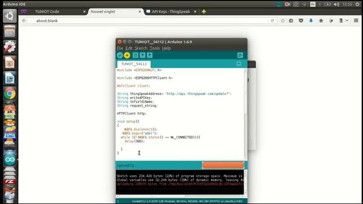Click the FileZilla launcher icon
The width and height of the screenshot is (363, 204).
tap(10, 182)
